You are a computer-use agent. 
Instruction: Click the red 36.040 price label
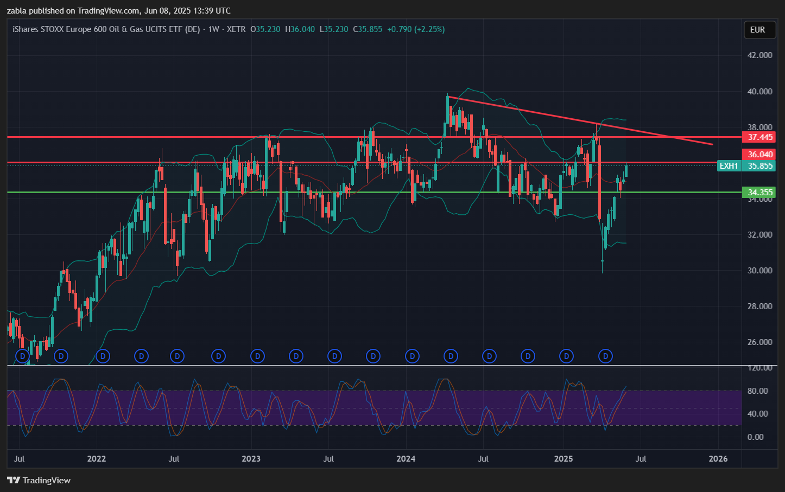(759, 155)
